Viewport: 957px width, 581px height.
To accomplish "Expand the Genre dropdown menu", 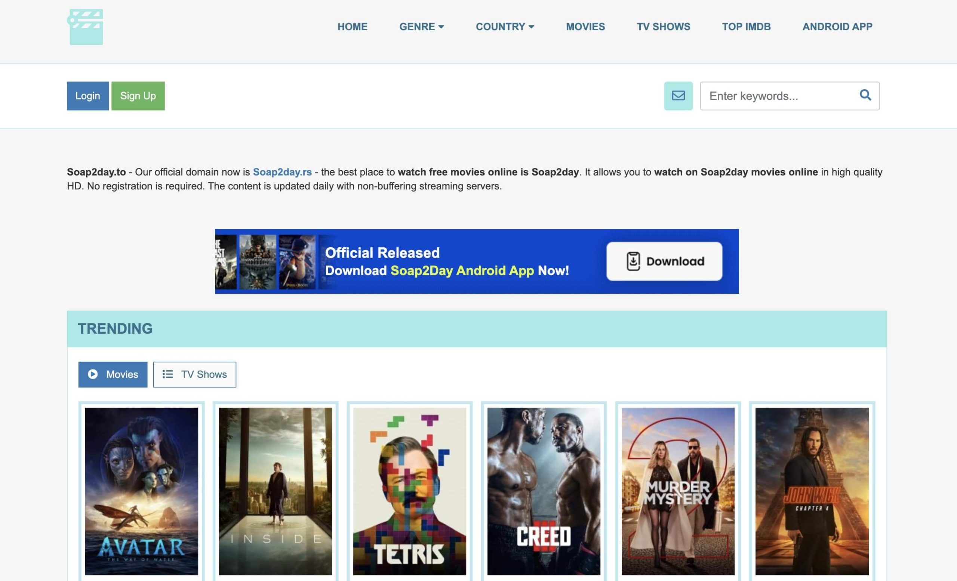I will click(421, 27).
